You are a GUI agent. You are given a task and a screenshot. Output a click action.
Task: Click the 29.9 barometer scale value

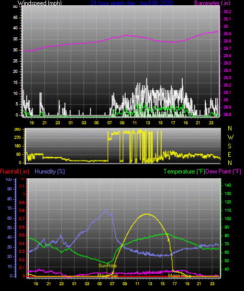coord(227,34)
